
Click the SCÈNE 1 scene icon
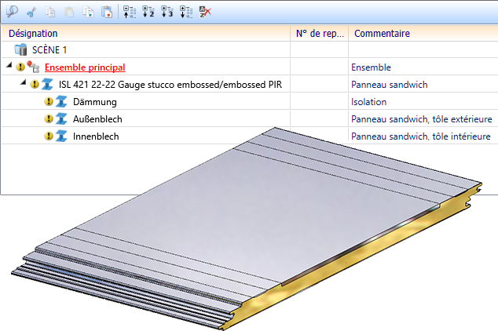20,49
